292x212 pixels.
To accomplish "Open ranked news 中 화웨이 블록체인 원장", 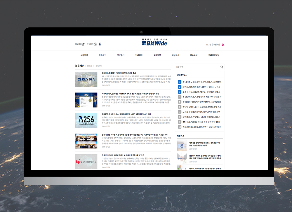I will (202, 102).
